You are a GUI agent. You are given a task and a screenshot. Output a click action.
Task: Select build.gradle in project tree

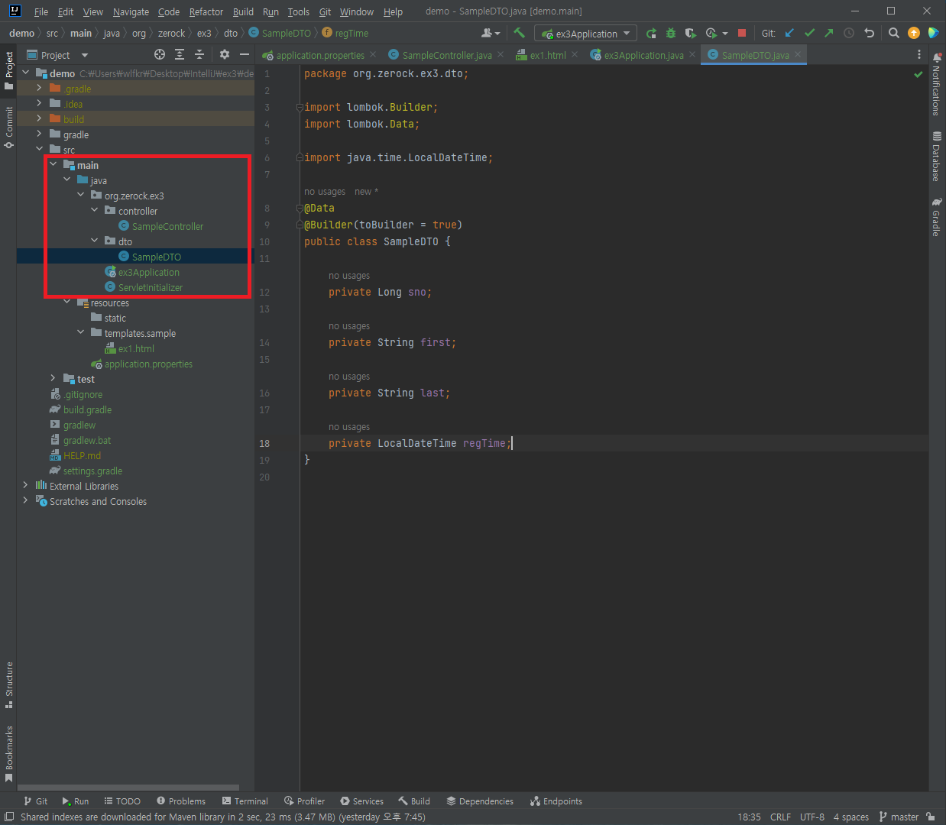coord(87,409)
